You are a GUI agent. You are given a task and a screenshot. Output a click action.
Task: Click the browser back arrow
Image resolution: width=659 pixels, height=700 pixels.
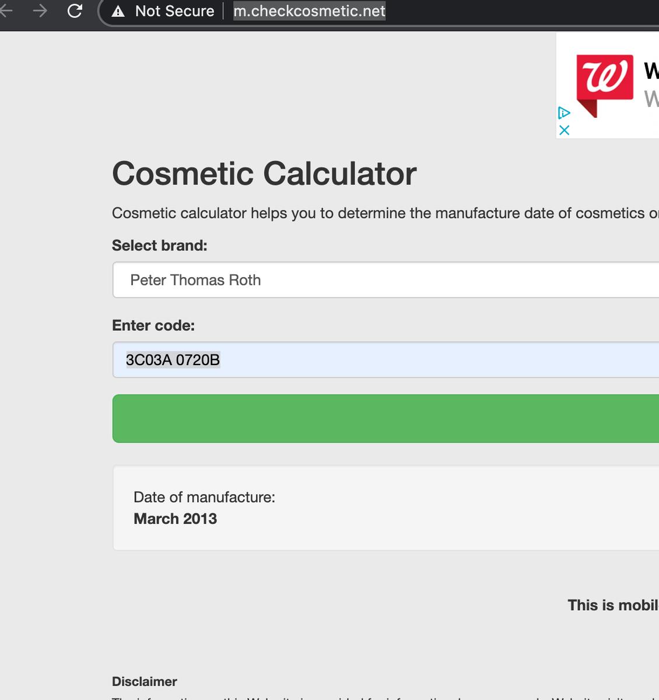tap(5, 10)
